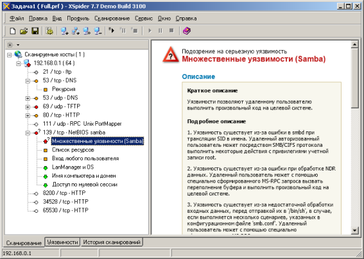The width and height of the screenshot is (364, 259).
Task: Select the Список ресурсов tree item
Action: click(73, 150)
